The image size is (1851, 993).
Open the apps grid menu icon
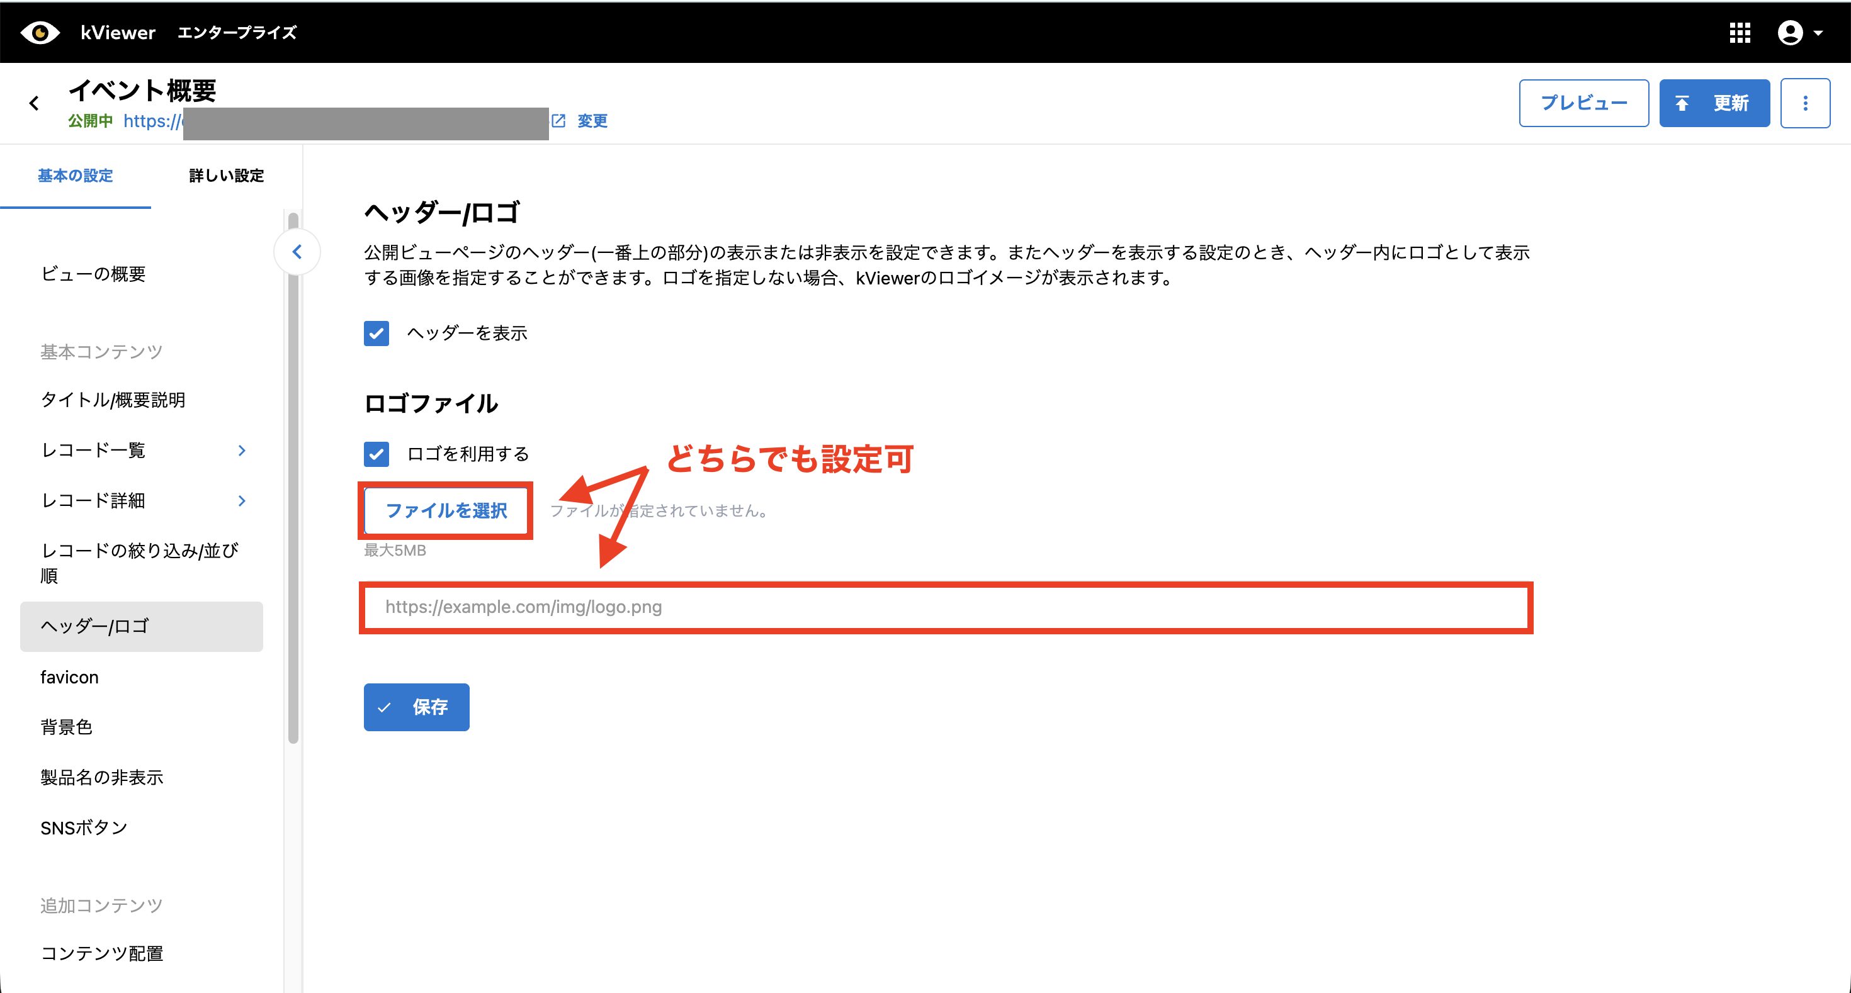[x=1740, y=32]
